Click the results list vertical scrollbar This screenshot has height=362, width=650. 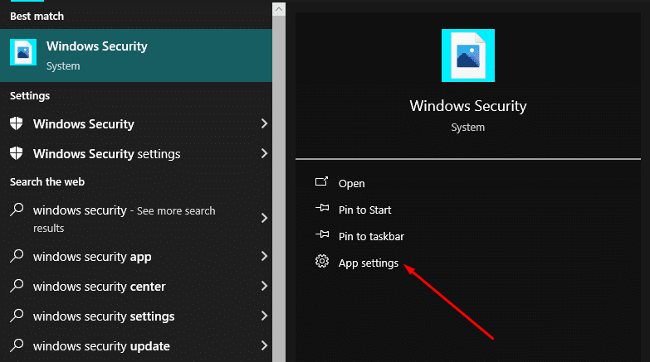(x=279, y=189)
